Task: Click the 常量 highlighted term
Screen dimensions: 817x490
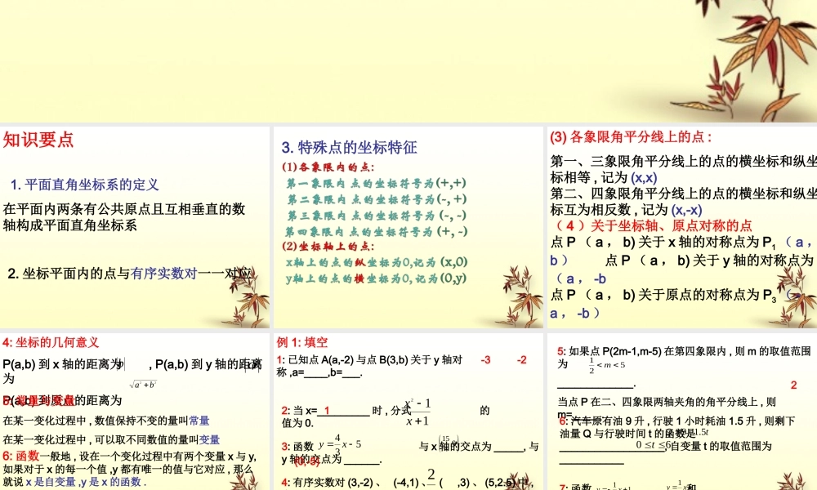Action: tap(201, 421)
